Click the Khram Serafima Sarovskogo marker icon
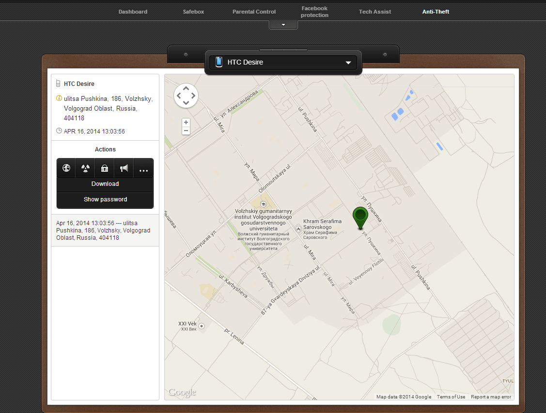Viewport: 546px width, 413px height. pyautogui.click(x=298, y=229)
